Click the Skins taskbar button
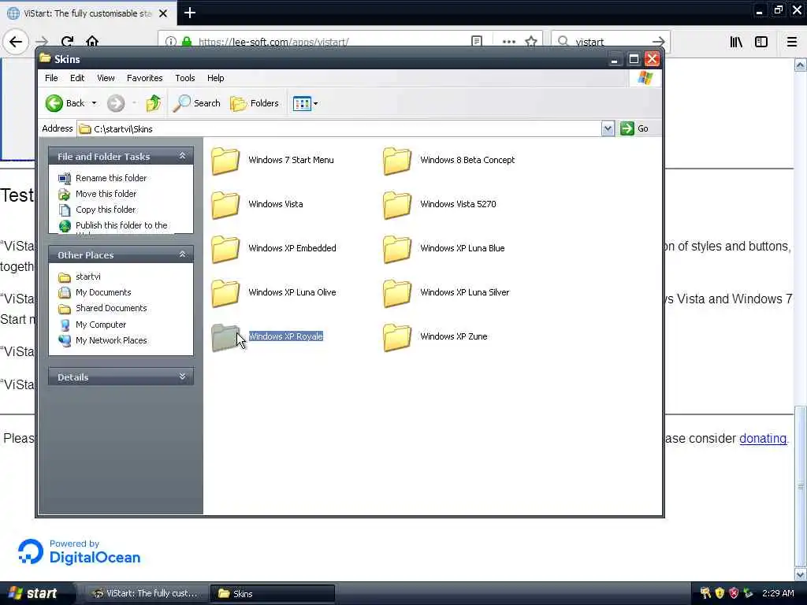807x605 pixels. click(x=273, y=594)
